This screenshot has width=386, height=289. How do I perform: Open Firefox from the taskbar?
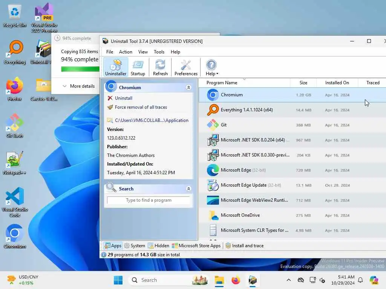236,280
